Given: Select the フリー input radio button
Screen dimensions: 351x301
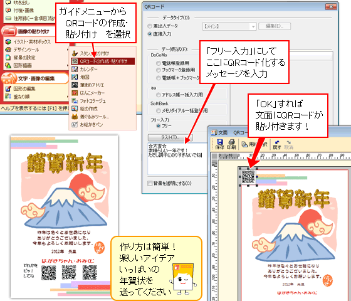Looking at the screenshot, I should [159, 126].
